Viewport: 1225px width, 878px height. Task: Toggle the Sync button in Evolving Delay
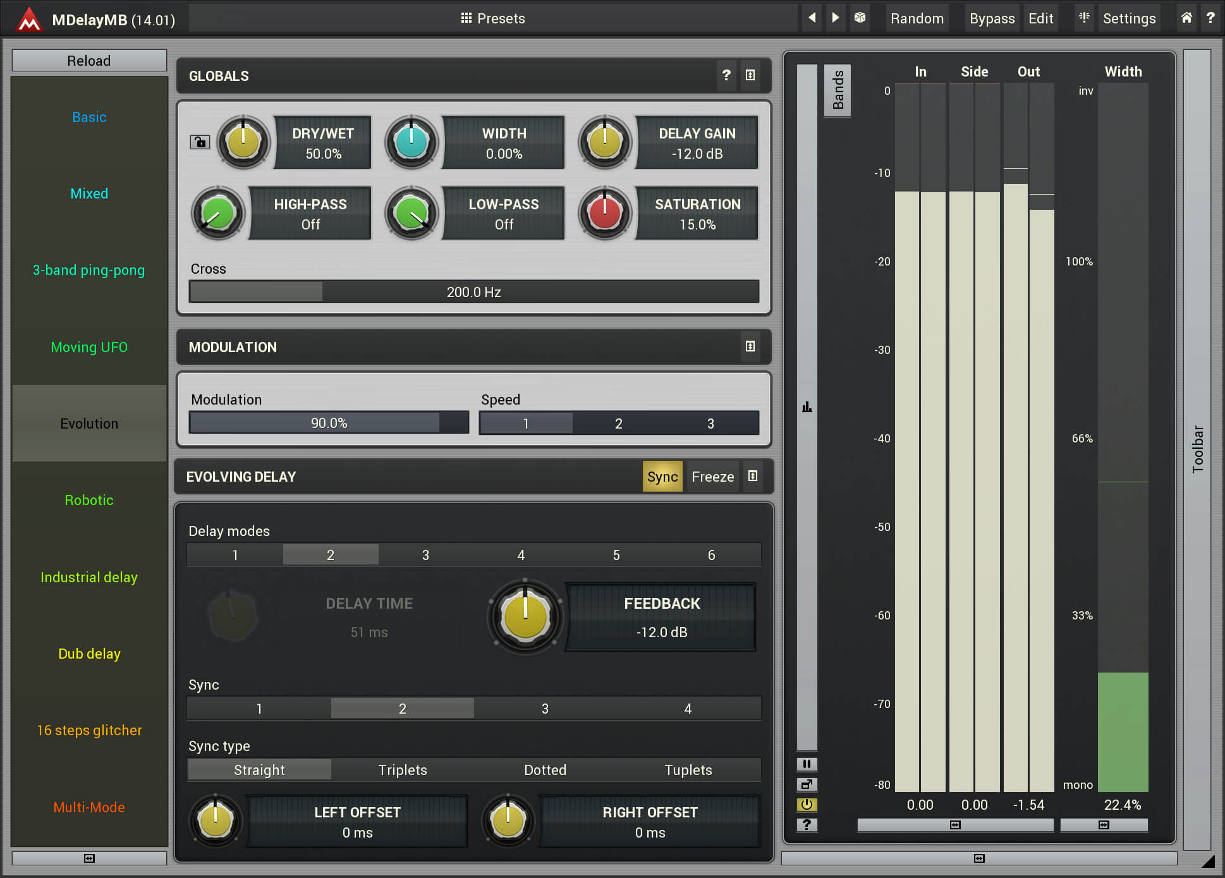coord(662,477)
